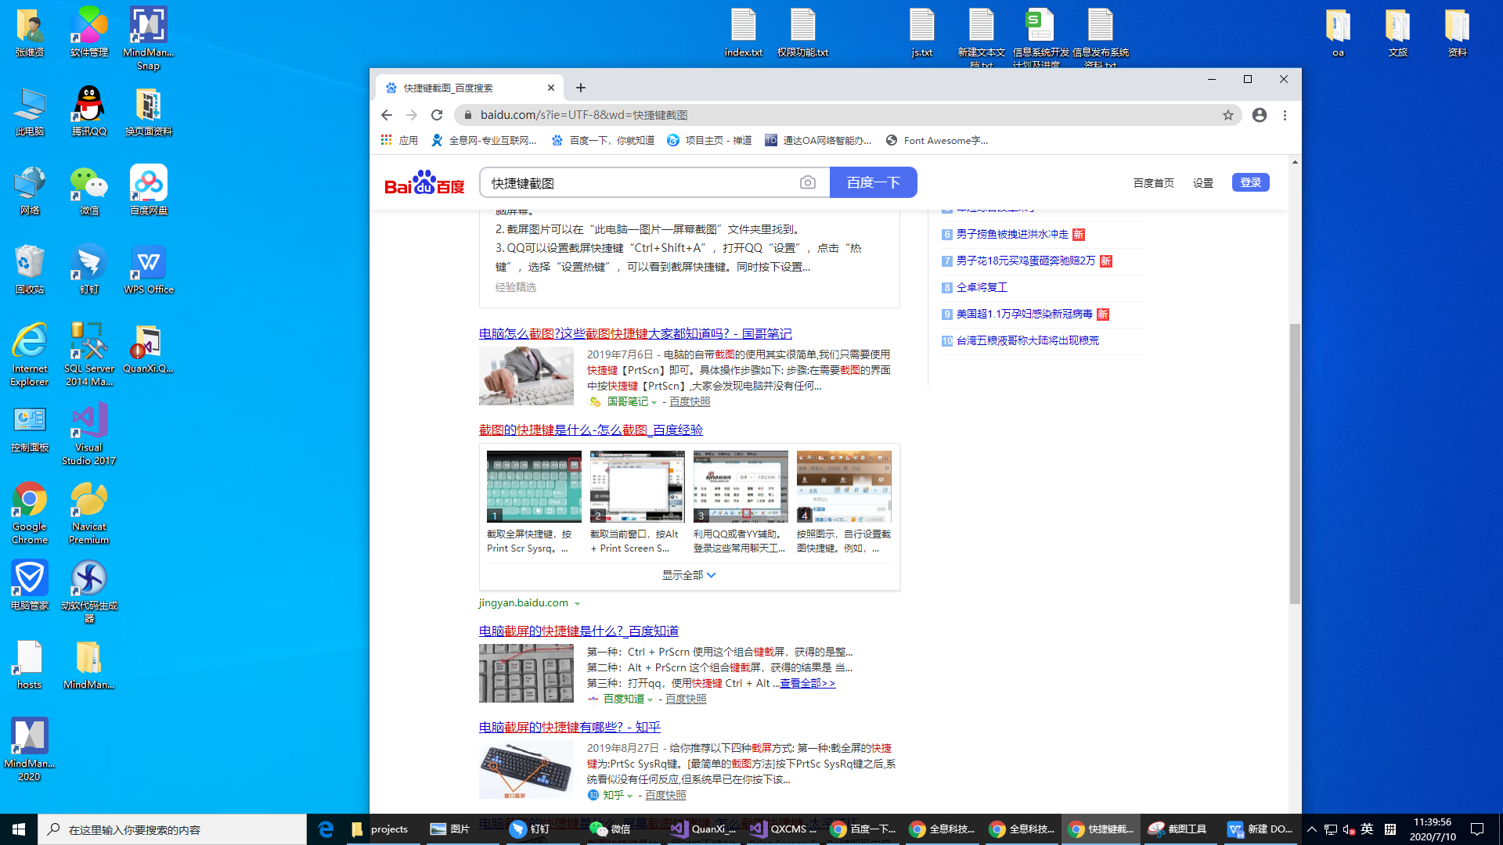The image size is (1503, 845).
Task: Click step 1 keyboard thumbnail in 百度经验
Action: point(534,487)
